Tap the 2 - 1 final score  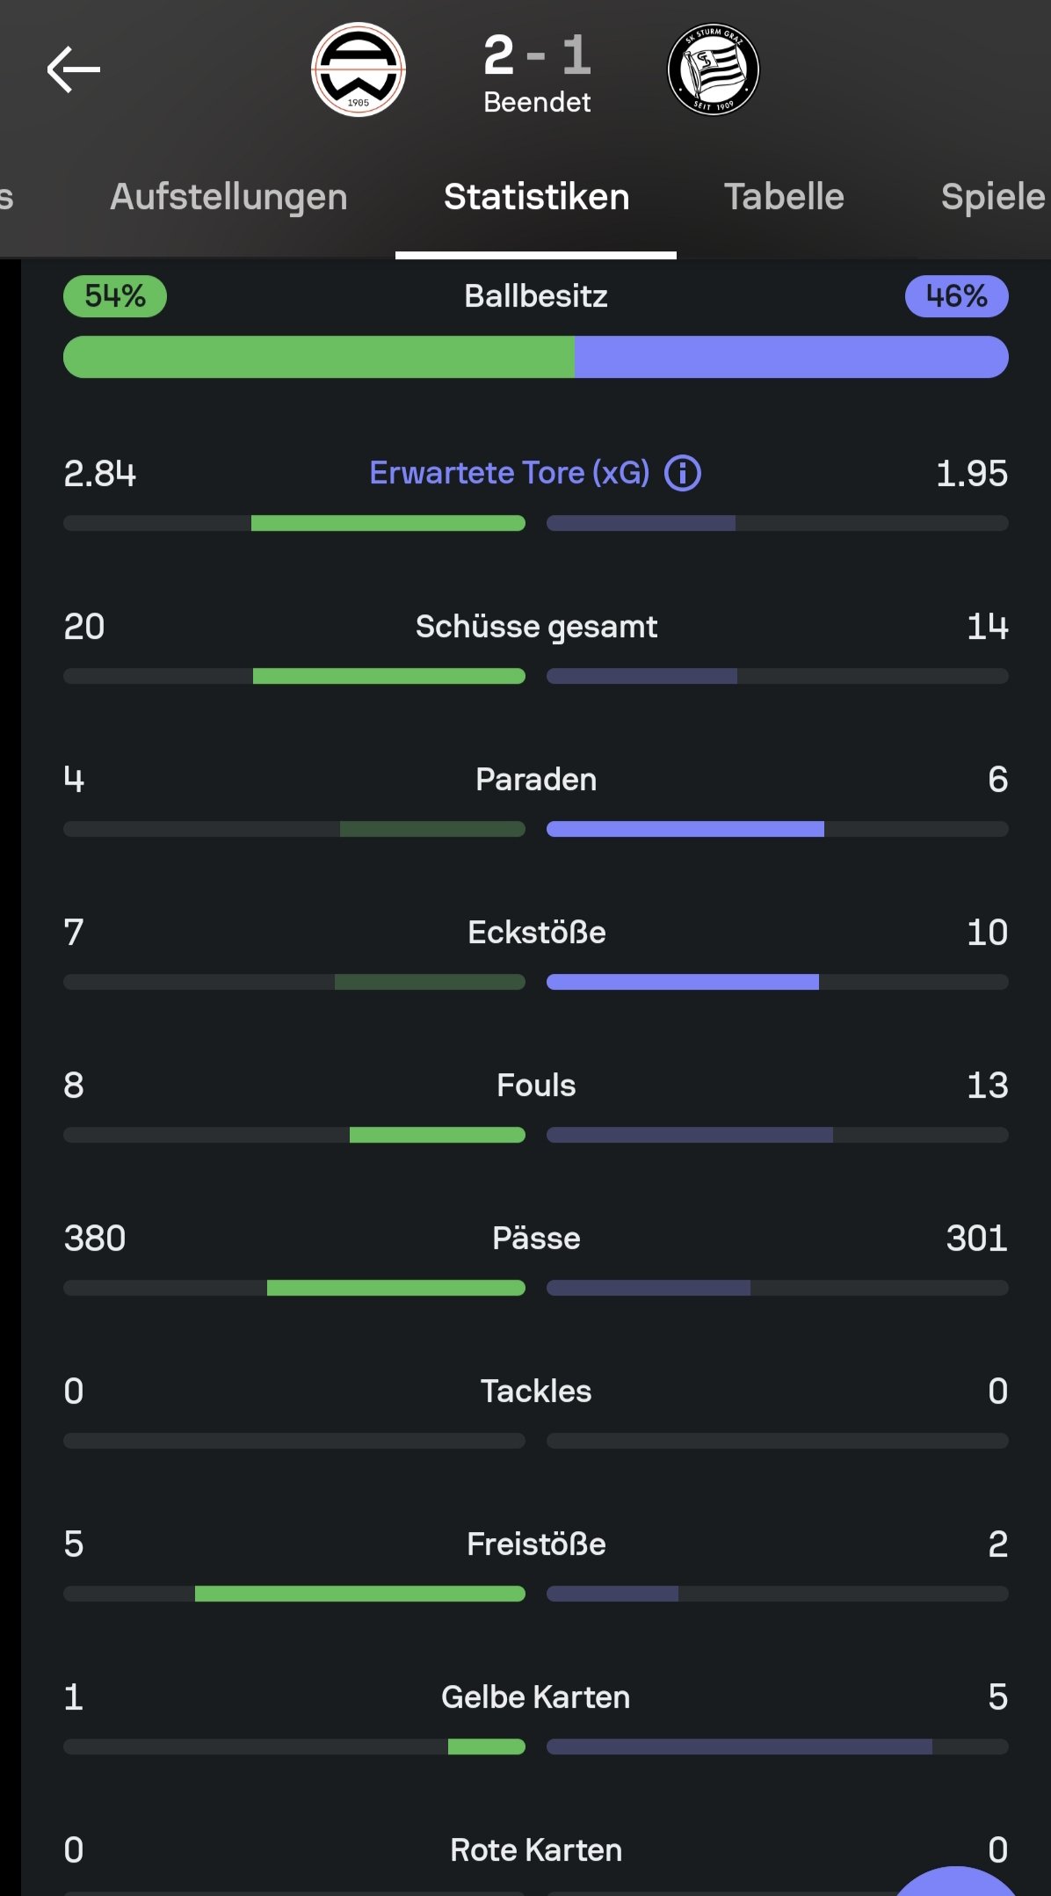[x=537, y=55]
